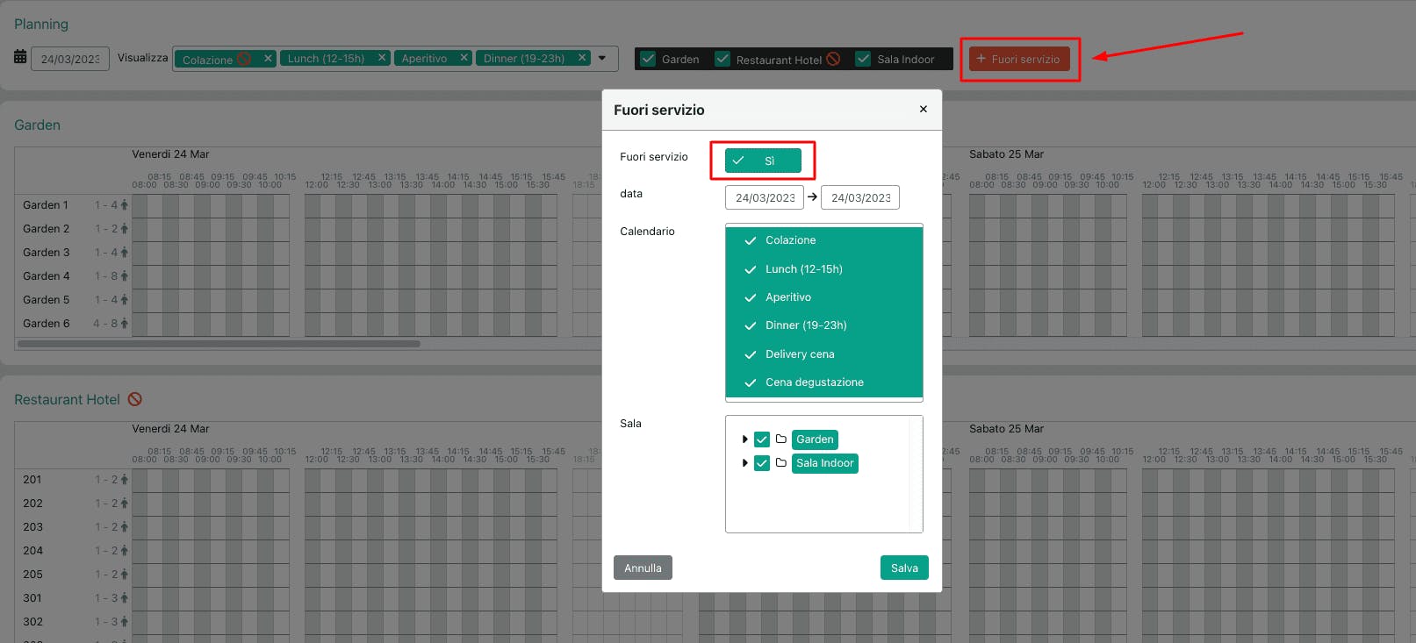Image resolution: width=1416 pixels, height=643 pixels.
Task: Open the Visualizza calendars dropdown arrow
Action: coord(602,59)
